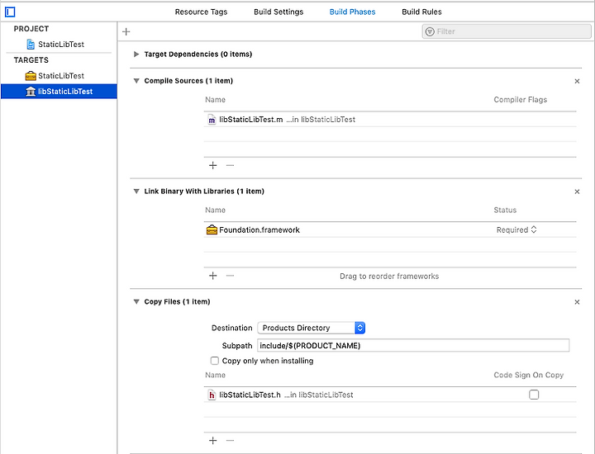
Task: Add a new build phase with plus
Action: click(126, 32)
